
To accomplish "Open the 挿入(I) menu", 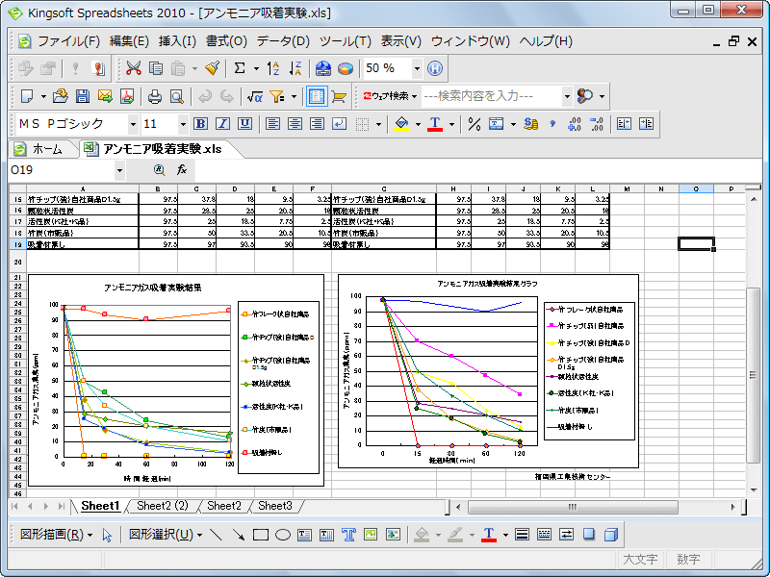I will [177, 41].
